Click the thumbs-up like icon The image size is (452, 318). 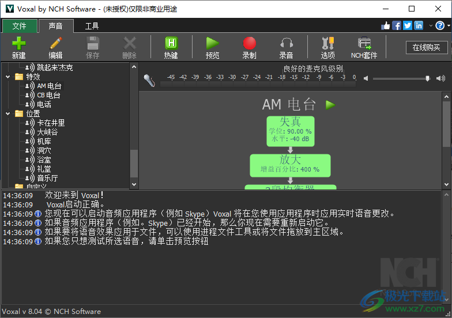tap(385, 26)
